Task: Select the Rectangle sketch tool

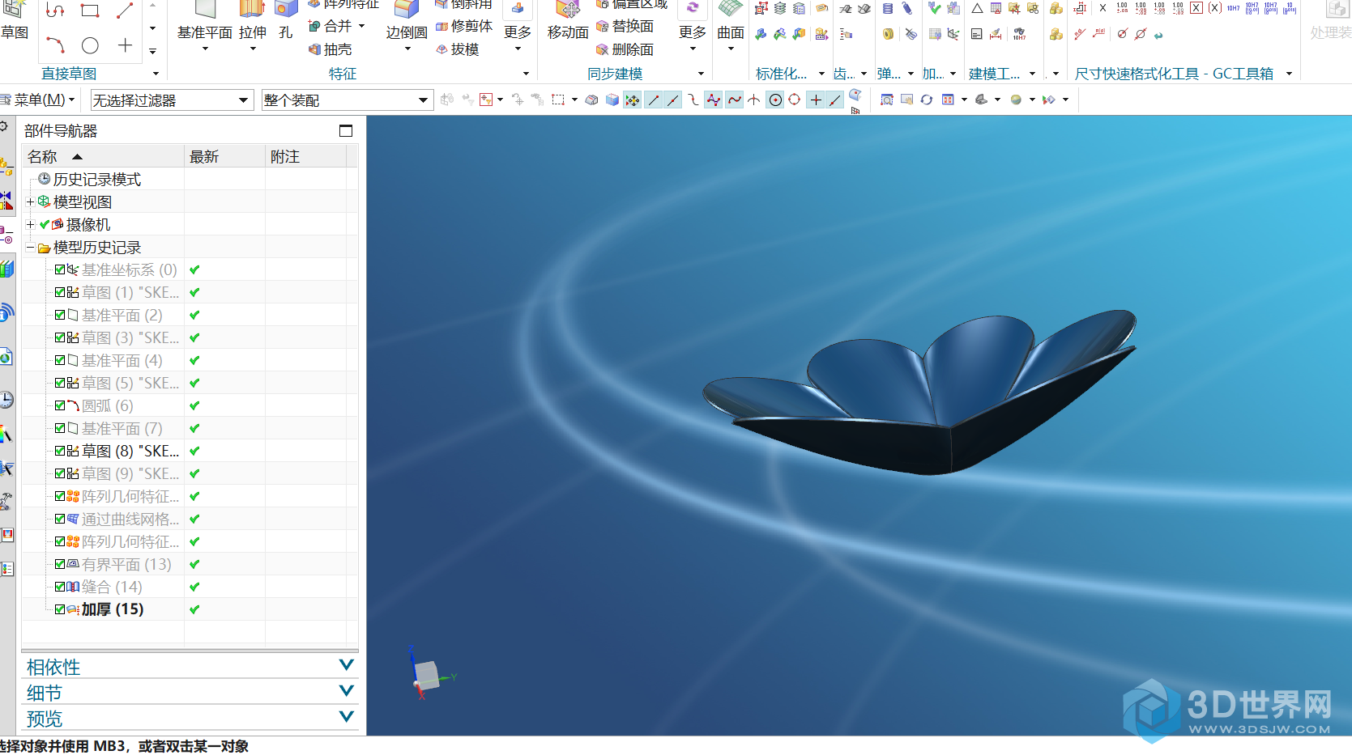Action: [90, 11]
